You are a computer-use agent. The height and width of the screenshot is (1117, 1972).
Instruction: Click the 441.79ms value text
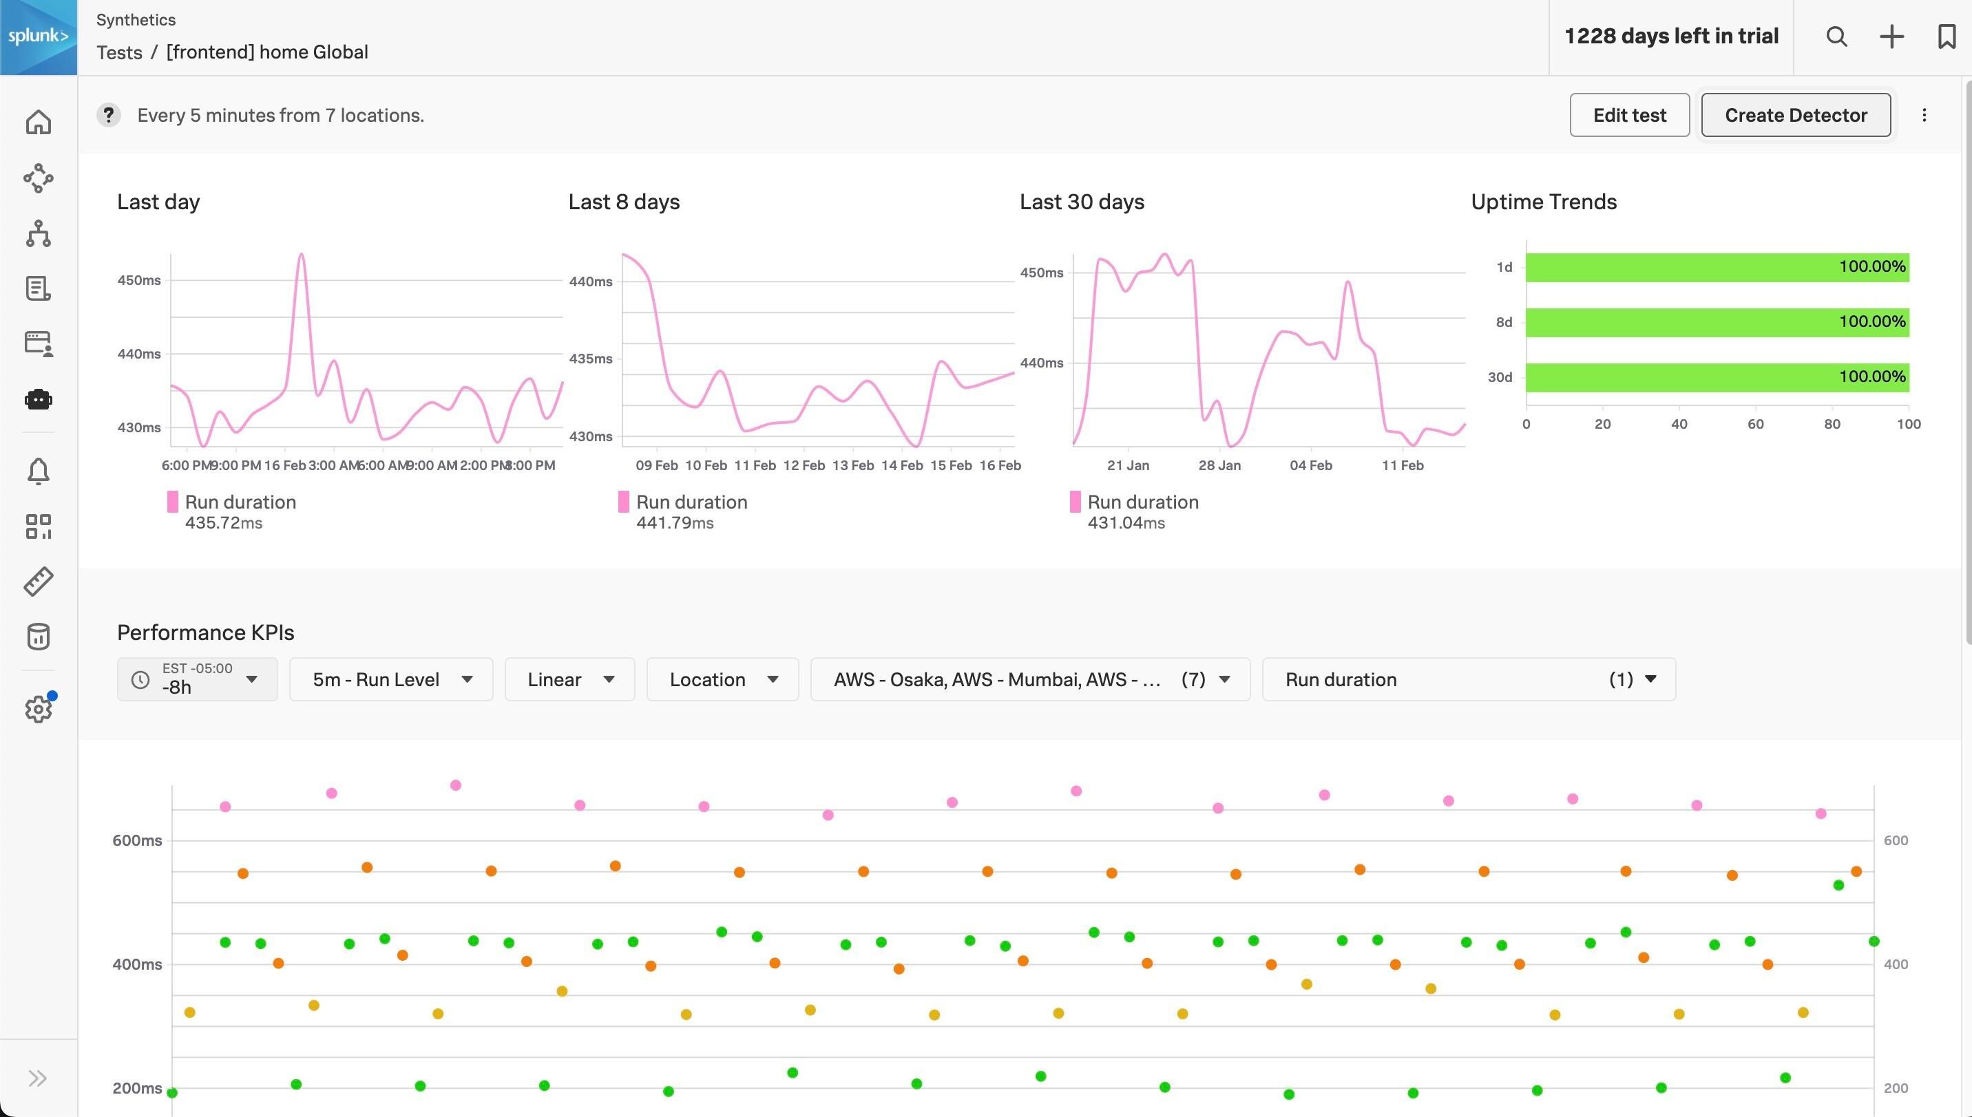pyautogui.click(x=675, y=523)
